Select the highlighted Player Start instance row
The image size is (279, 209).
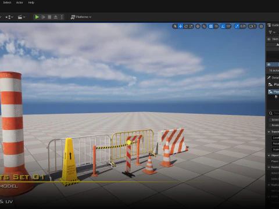(x=273, y=92)
